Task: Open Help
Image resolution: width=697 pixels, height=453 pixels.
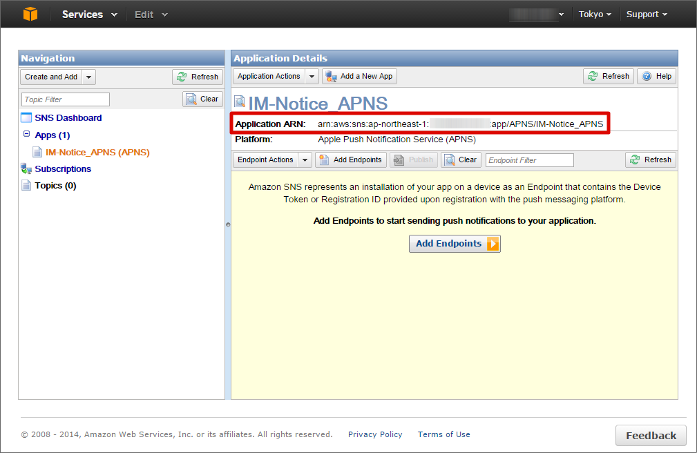Action: pos(656,77)
